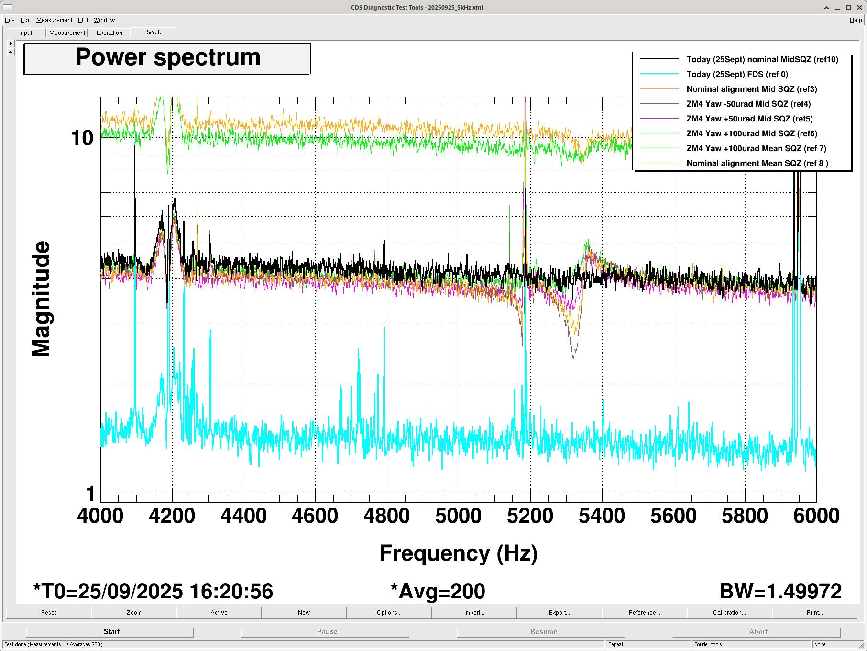The height and width of the screenshot is (651, 867).
Task: Open the plot Options... dialog
Action: coord(389,612)
